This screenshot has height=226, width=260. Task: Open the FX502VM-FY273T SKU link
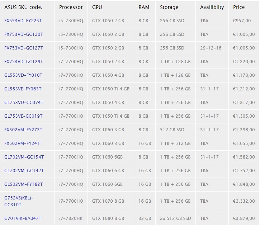pyautogui.click(x=23, y=130)
